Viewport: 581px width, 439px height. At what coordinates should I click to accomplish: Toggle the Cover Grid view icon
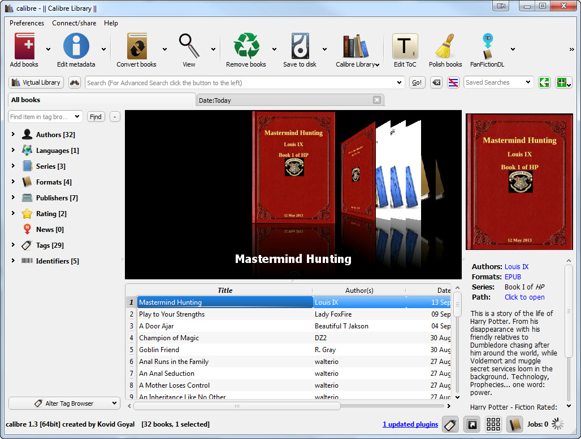coord(493,424)
